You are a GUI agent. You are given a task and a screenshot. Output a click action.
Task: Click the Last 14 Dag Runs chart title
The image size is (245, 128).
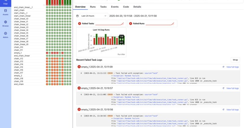coord(101,30)
